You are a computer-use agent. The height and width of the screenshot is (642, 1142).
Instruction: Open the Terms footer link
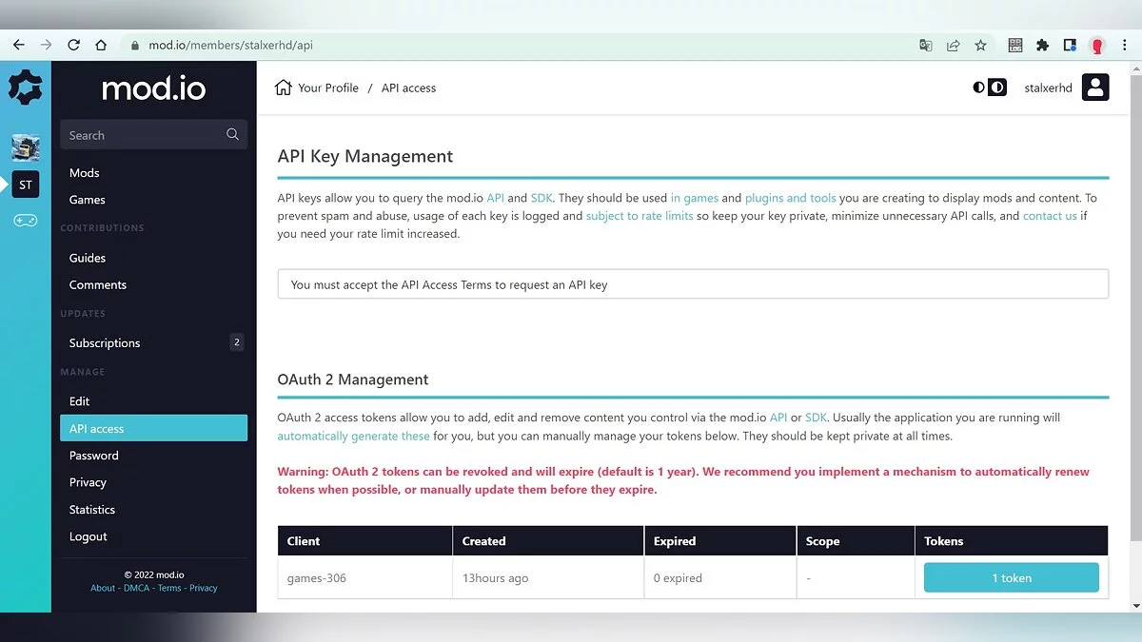(x=169, y=588)
